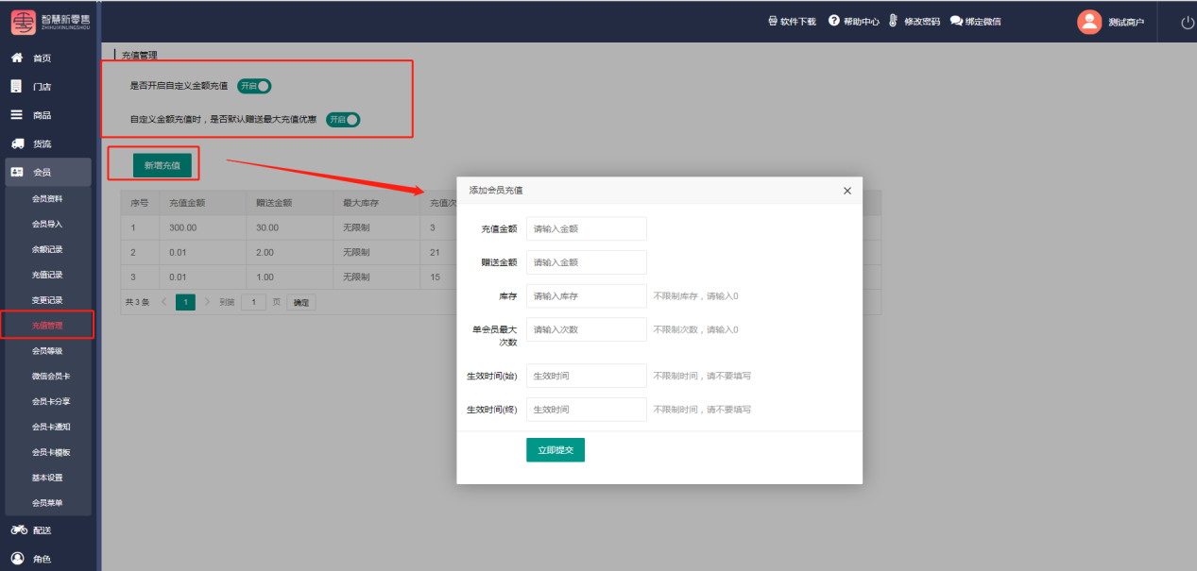Click the 新增充值 button
Image resolution: width=1197 pixels, height=571 pixels.
pos(162,165)
